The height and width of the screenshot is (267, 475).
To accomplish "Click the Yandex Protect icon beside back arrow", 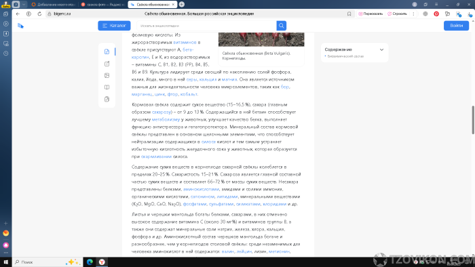I will 28,14.
